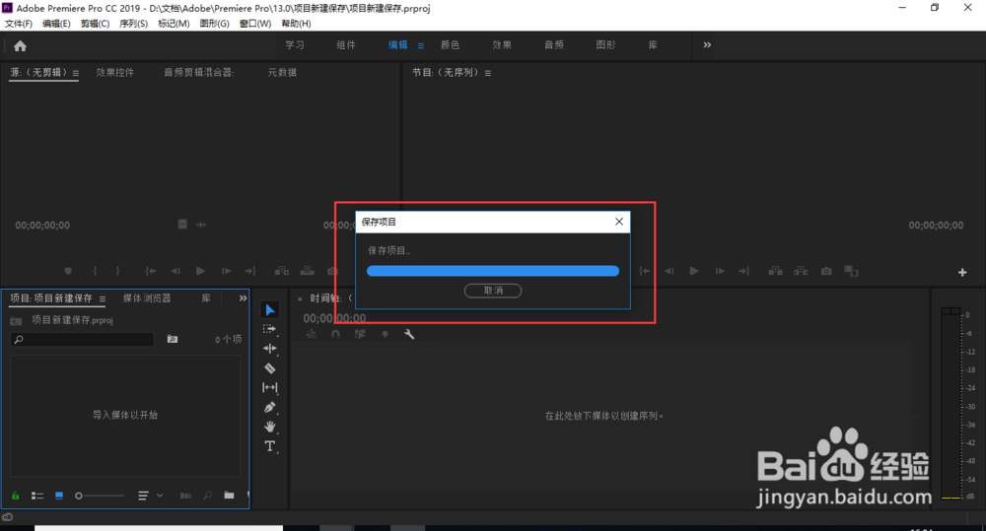Cancel the save project dialog
The height and width of the screenshot is (531, 986).
coord(493,291)
